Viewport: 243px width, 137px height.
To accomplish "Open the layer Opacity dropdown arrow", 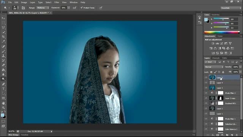I will [240, 67].
